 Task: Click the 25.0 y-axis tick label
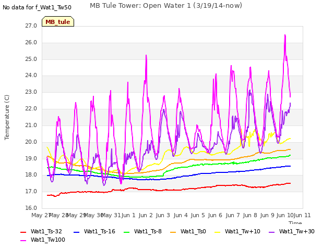(x=31, y=59)
